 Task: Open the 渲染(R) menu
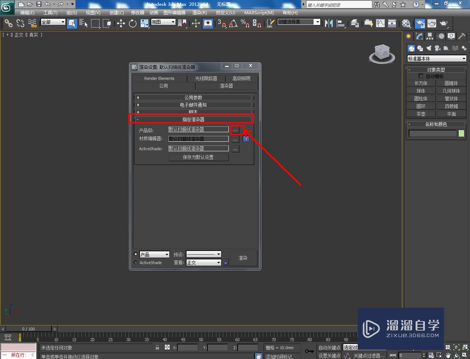click(200, 12)
